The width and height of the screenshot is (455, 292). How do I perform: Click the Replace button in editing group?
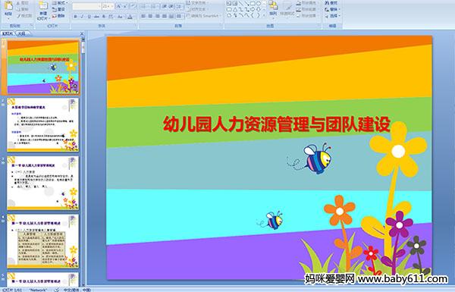click(x=331, y=9)
